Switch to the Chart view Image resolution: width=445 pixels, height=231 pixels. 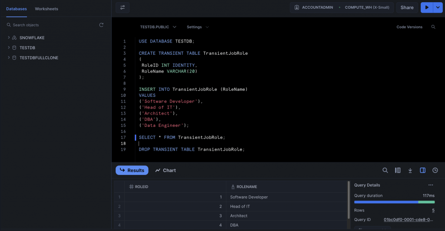pos(166,170)
